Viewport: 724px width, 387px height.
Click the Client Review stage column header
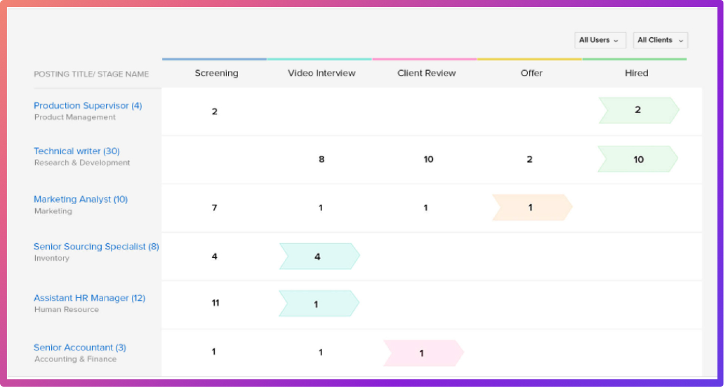pos(426,73)
